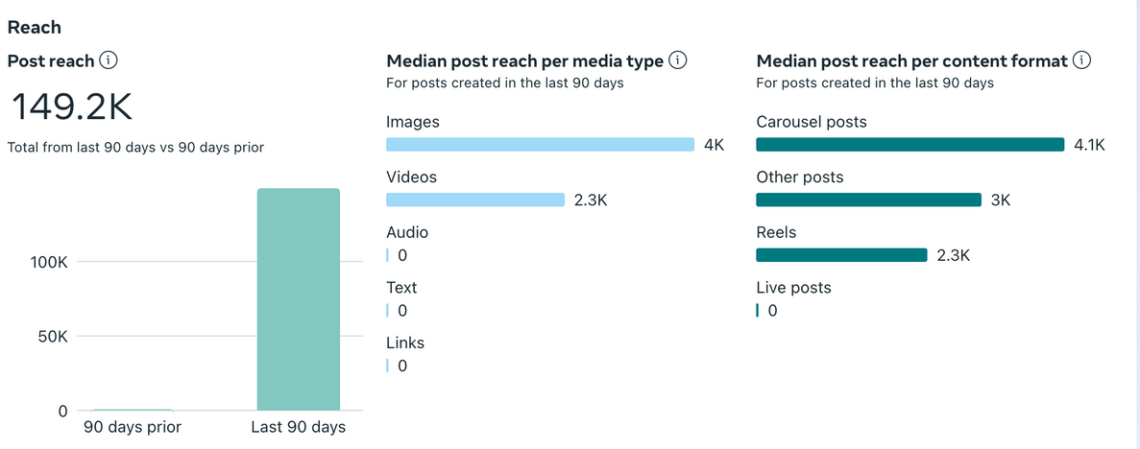Click the Last 90 days chart bar
Viewport: 1140px width, 449px height.
click(x=299, y=299)
